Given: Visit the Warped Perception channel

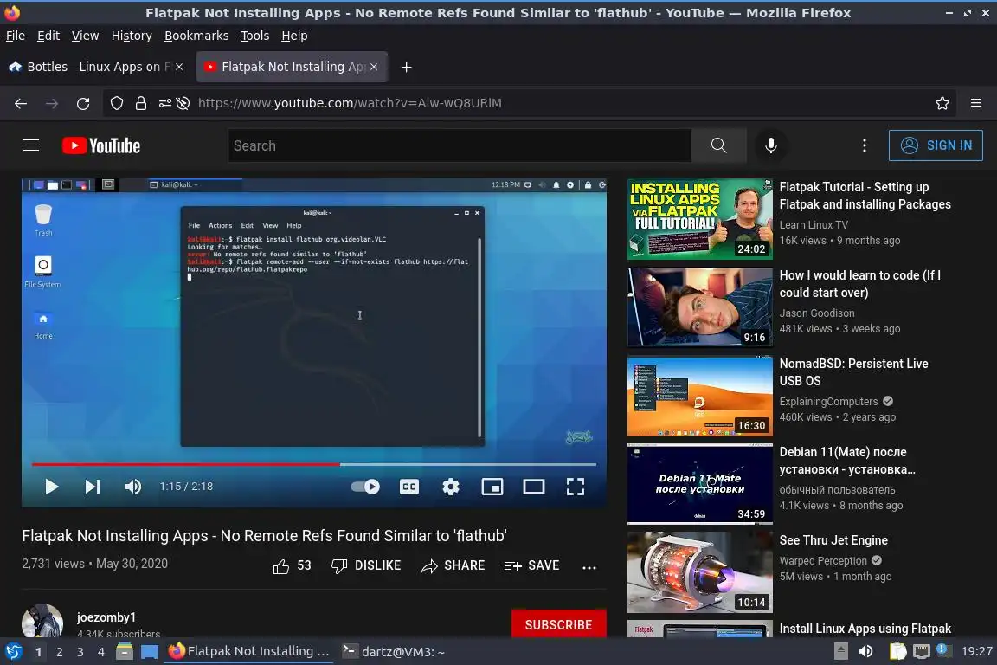Looking at the screenshot, I should (823, 560).
